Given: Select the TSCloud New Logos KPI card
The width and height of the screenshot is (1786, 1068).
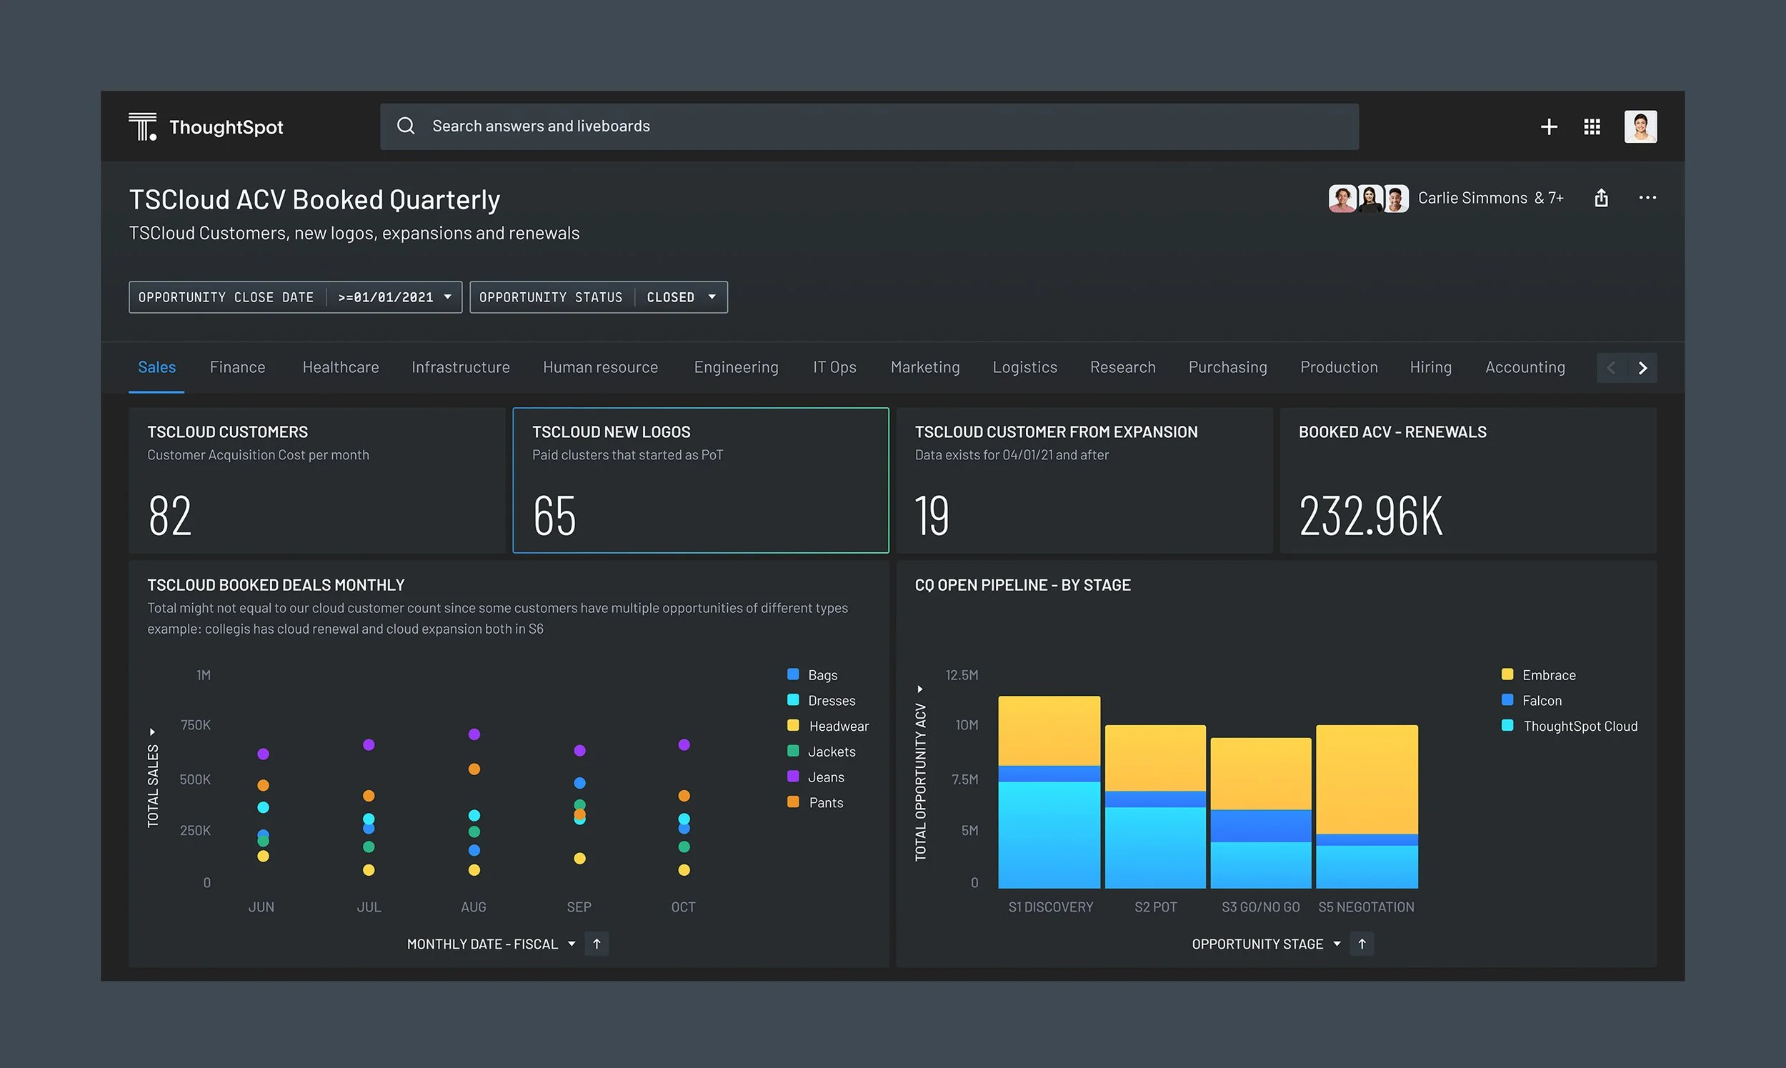Looking at the screenshot, I should pos(700,480).
